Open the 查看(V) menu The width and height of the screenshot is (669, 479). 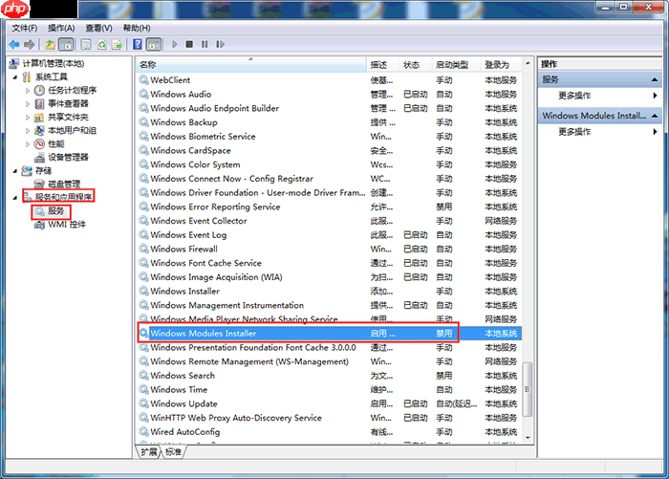click(x=98, y=28)
